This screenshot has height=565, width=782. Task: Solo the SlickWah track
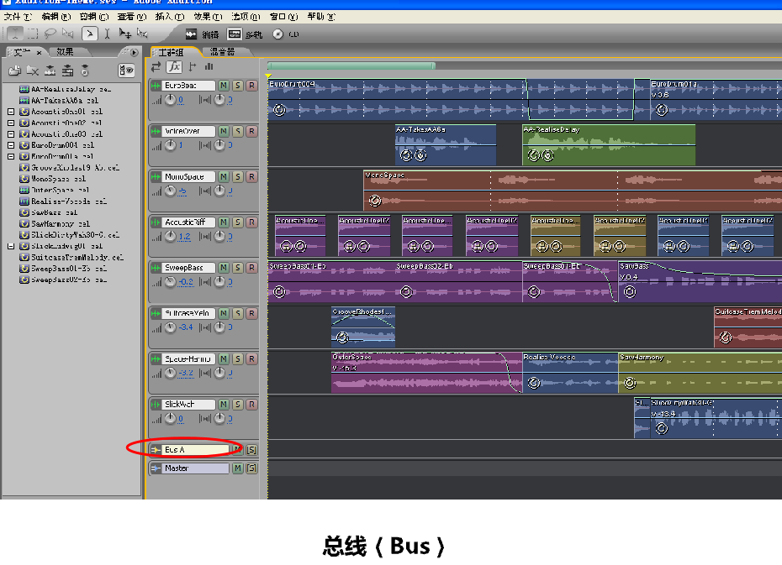point(238,405)
